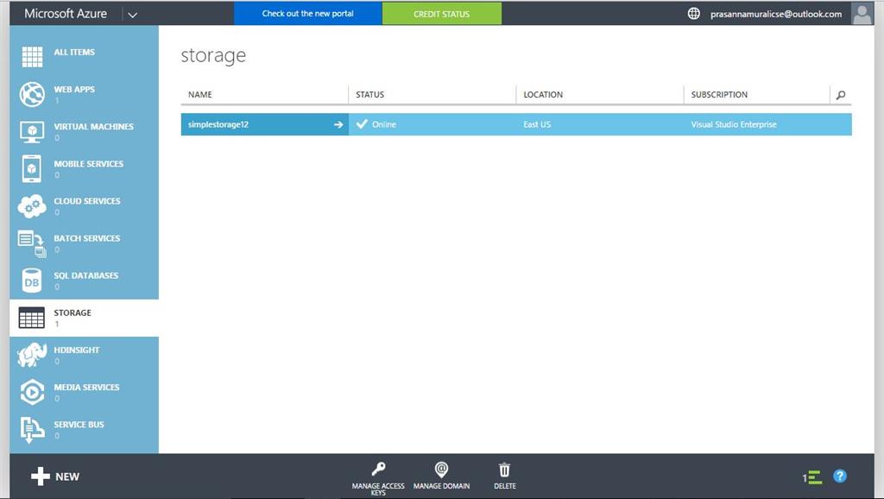Go to the CLOUD SERVICES sidebar label

click(x=87, y=201)
